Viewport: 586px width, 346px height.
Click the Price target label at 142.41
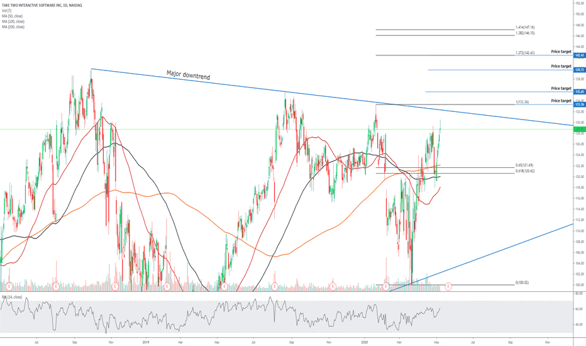(x=561, y=52)
